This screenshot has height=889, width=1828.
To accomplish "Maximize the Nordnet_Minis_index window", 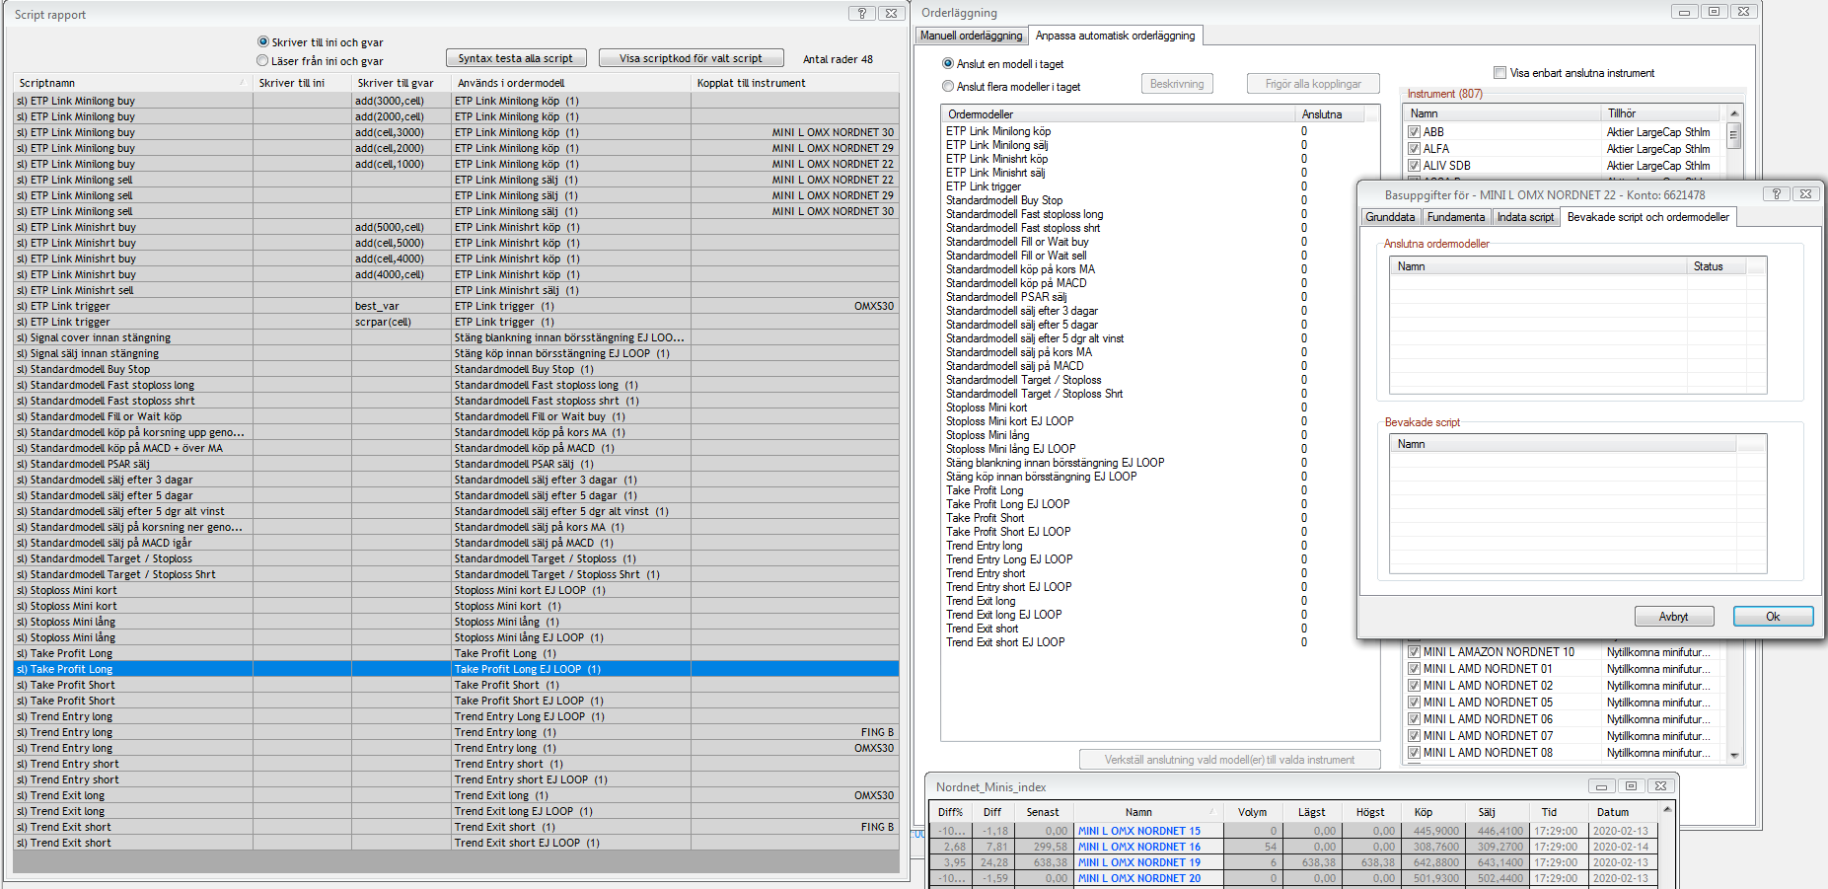I will 1631,786.
